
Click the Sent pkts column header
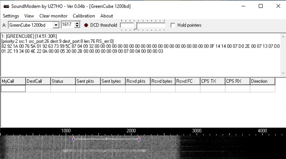88,81
